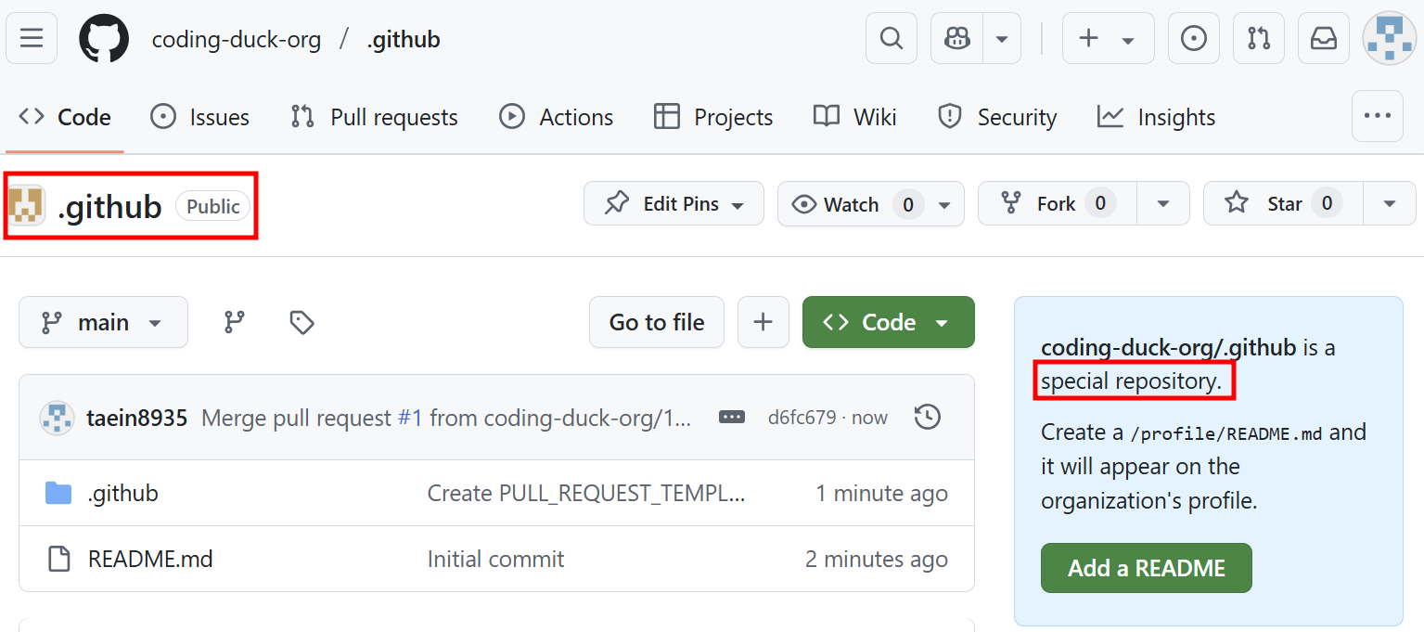The image size is (1424, 632).
Task: Expand the Star lists caret
Action: tap(1390, 203)
